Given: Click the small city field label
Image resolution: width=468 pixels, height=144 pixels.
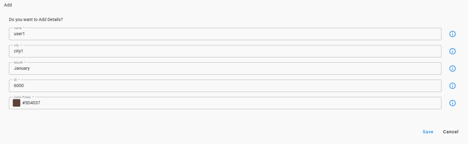Looking at the screenshot, I should coord(17,45).
